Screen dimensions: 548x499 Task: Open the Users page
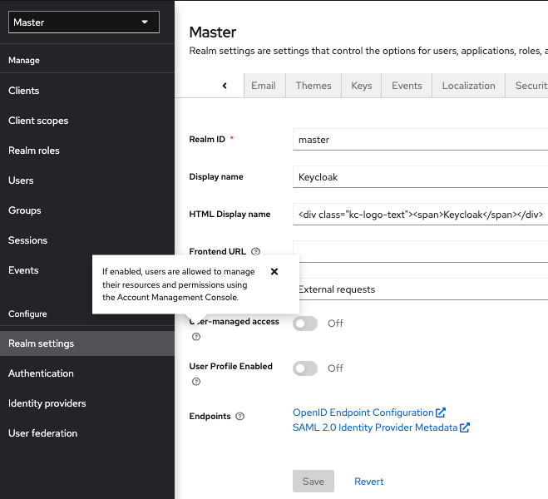[x=21, y=180]
